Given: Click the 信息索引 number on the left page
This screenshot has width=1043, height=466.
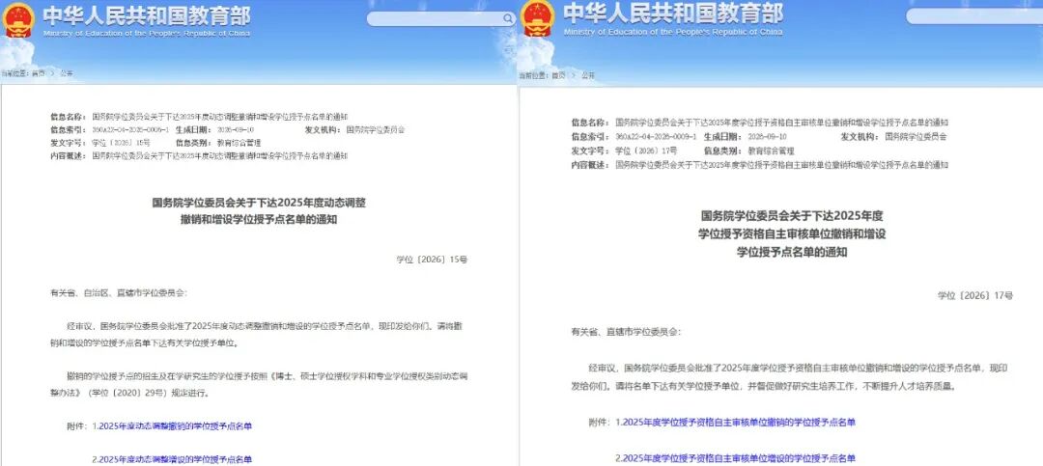Looking at the screenshot, I should coord(130,129).
